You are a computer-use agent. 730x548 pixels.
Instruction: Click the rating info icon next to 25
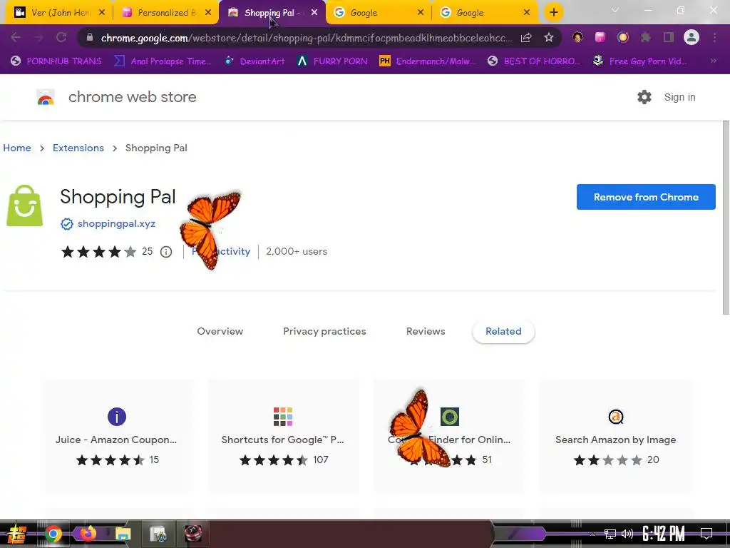point(165,252)
